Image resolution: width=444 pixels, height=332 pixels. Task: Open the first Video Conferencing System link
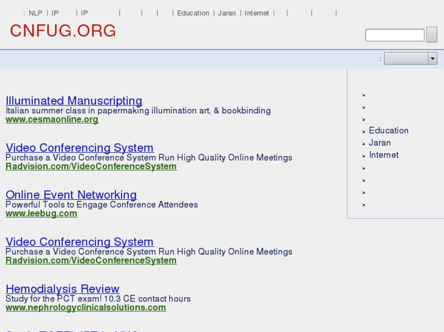click(x=79, y=147)
